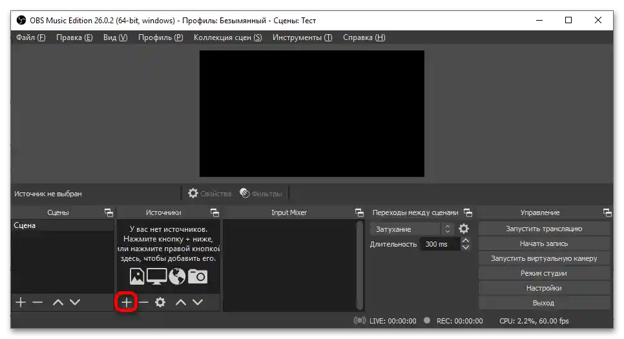Close the OBS window
The height and width of the screenshot is (339, 624).
coord(598,20)
